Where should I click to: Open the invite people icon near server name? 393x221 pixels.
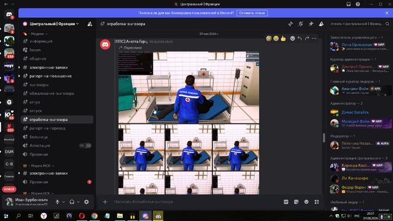(90, 24)
